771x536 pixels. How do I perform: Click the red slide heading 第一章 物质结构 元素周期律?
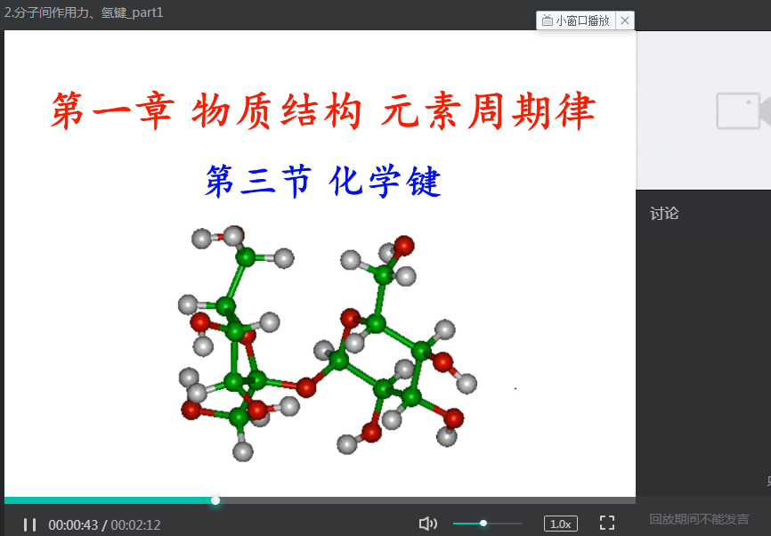(323, 110)
